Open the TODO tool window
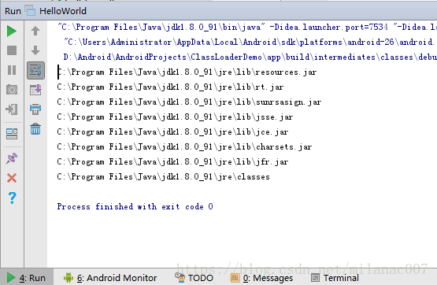 194,278
